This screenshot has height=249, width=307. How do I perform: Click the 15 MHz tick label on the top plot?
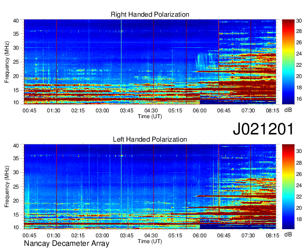pyautogui.click(x=16, y=90)
